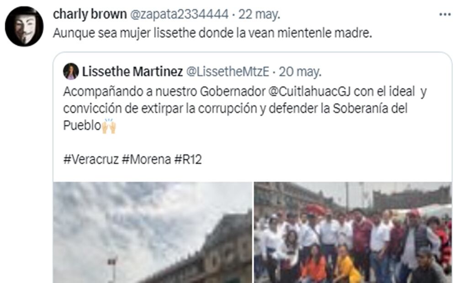Open the #Morena hashtag
This screenshot has width=459, height=283.
(x=146, y=160)
